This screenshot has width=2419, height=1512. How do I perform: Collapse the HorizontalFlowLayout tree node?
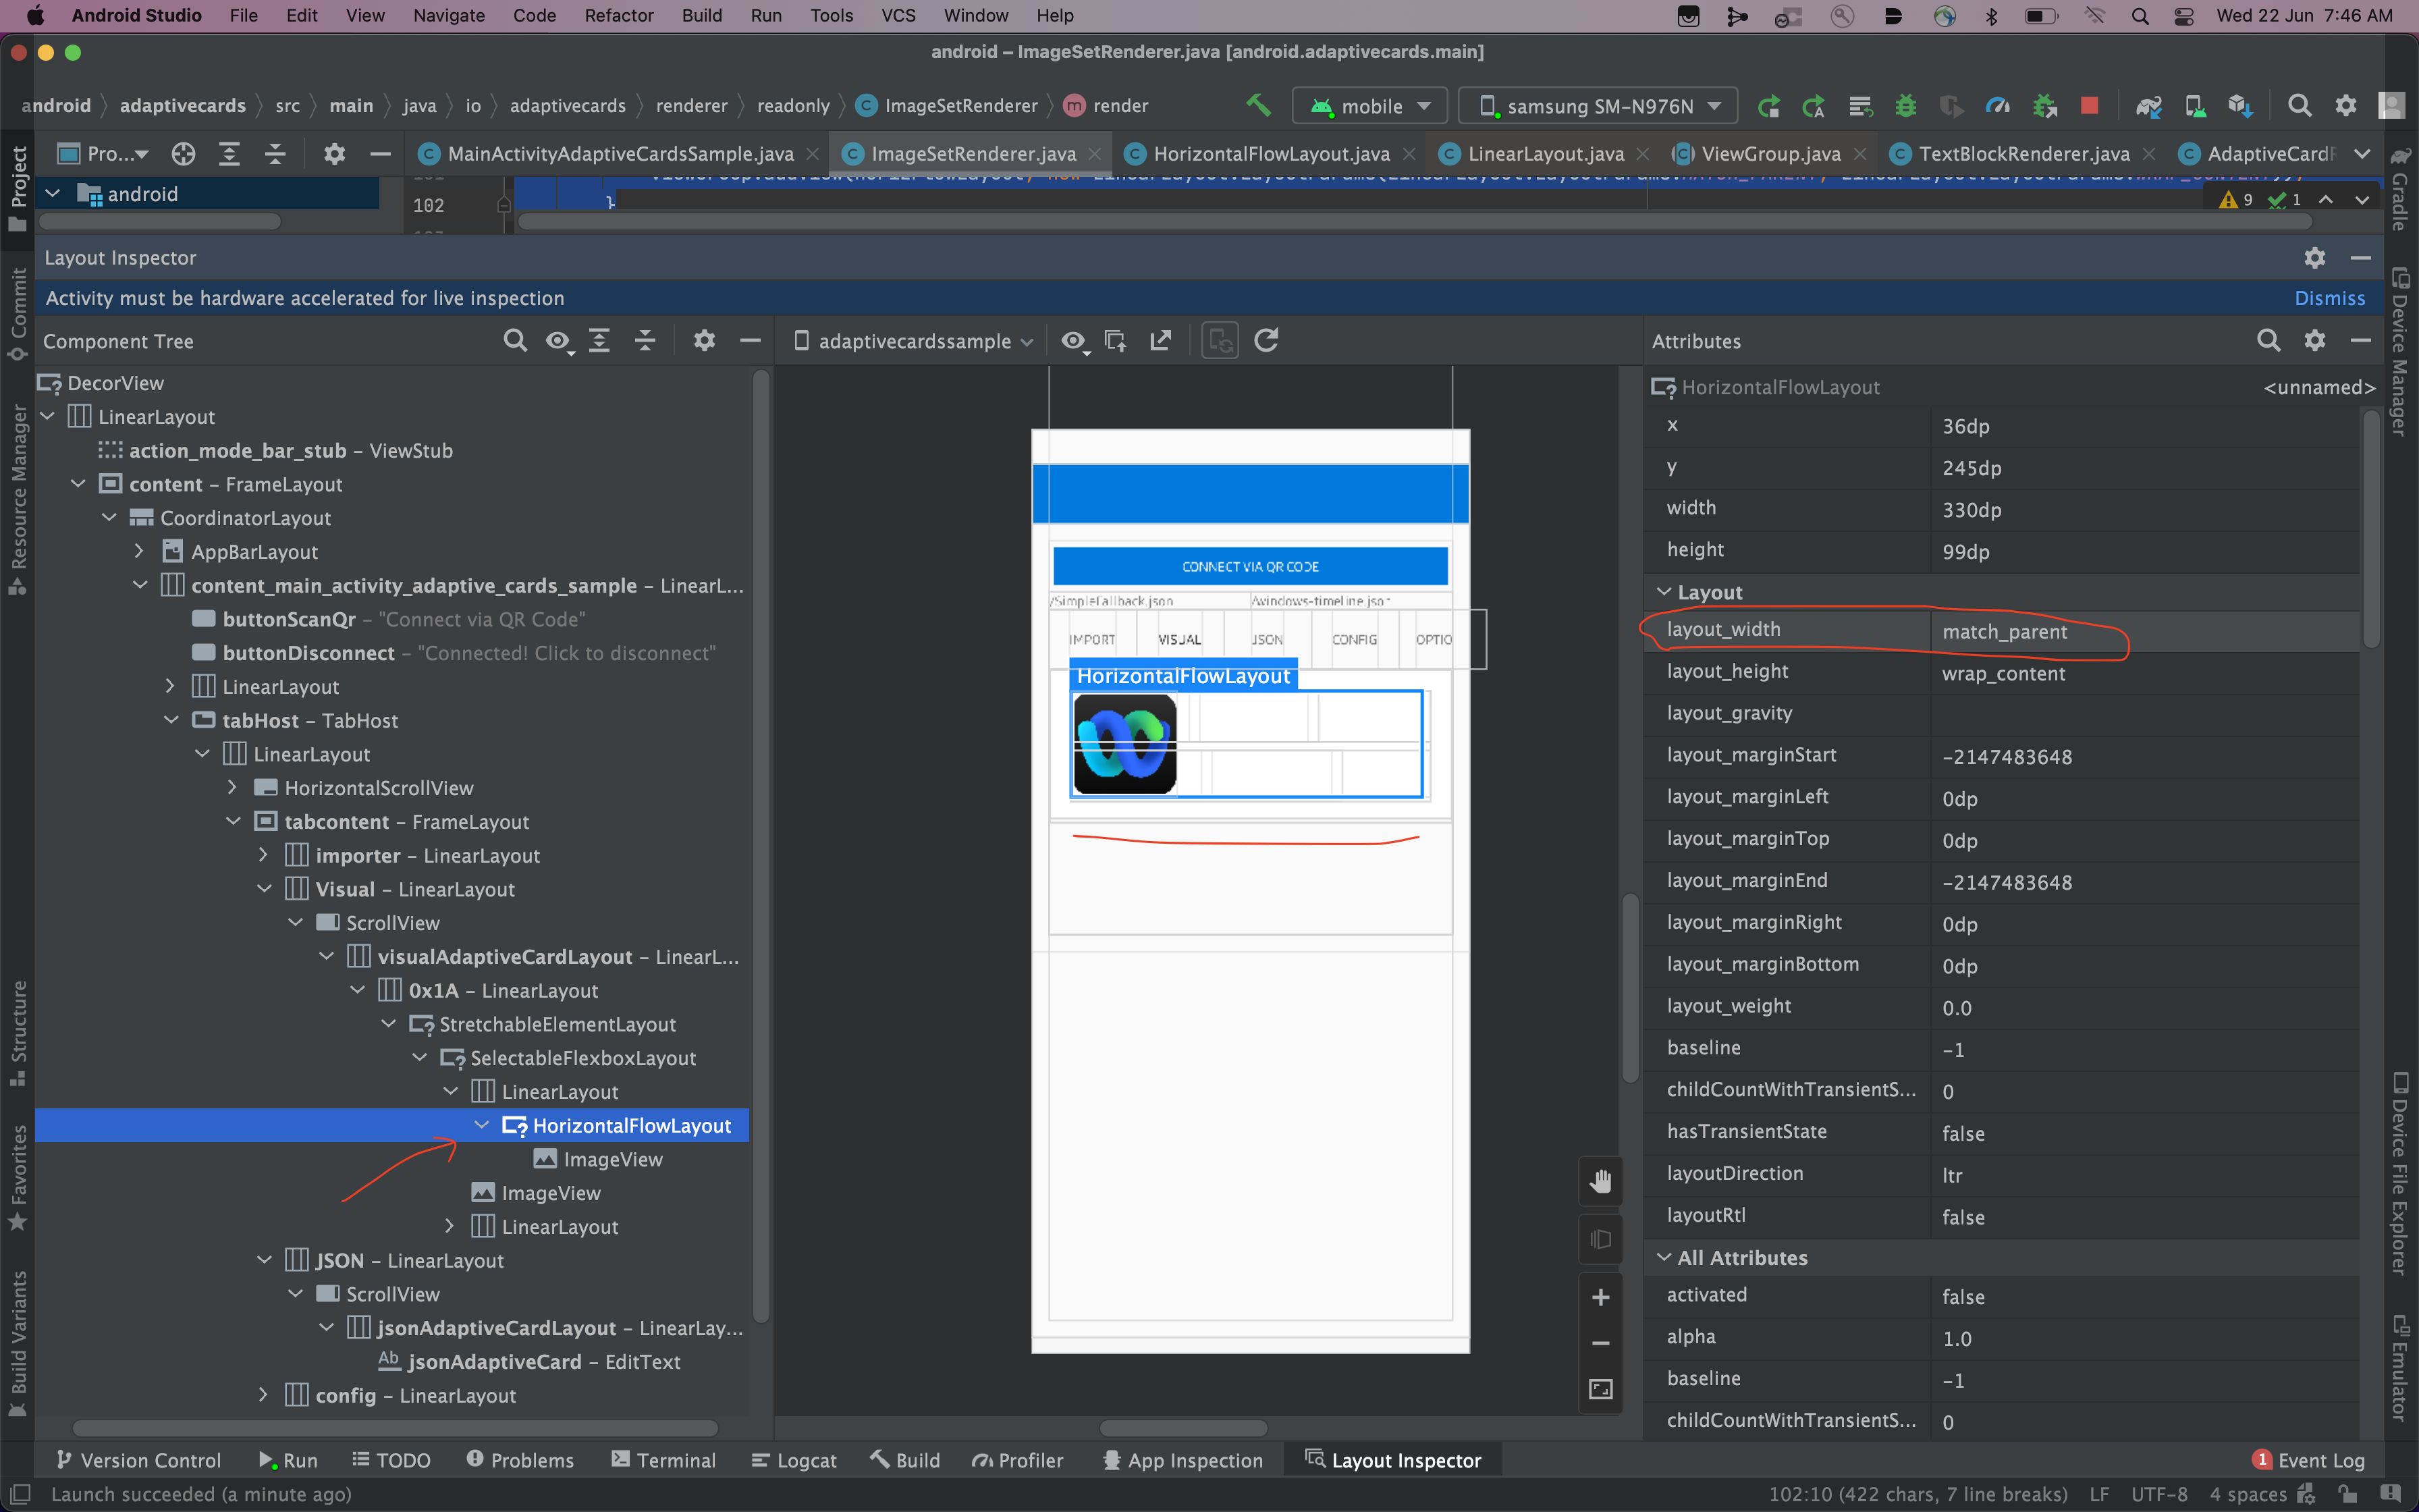[483, 1125]
